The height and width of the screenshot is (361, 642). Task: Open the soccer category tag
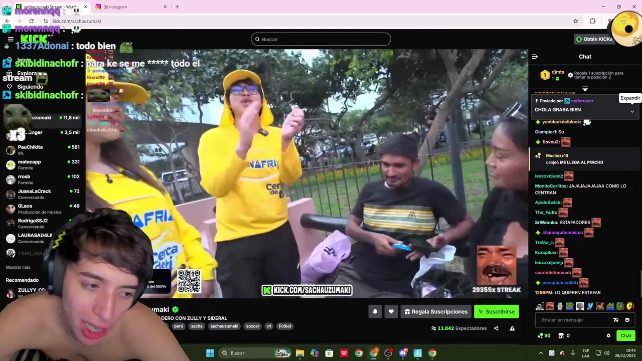(253, 326)
